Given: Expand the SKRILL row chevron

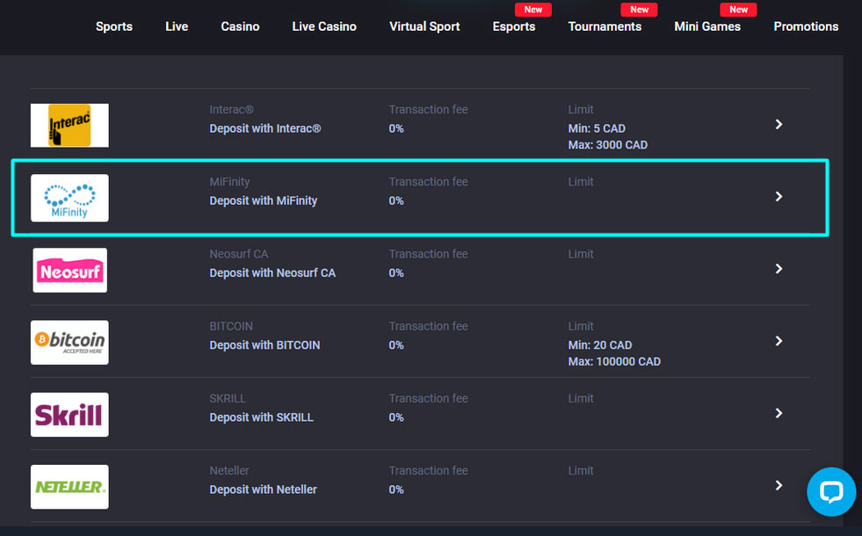Looking at the screenshot, I should coord(779,413).
